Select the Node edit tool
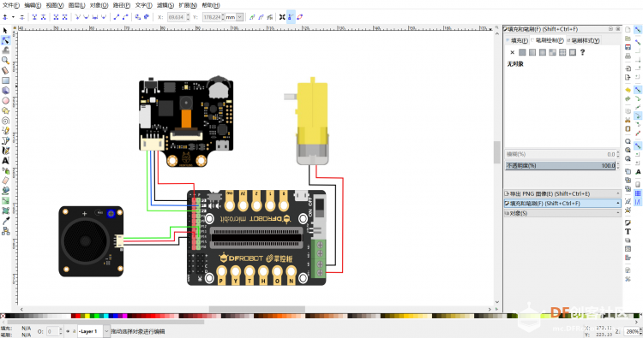This screenshot has height=338, width=643. tap(5, 40)
